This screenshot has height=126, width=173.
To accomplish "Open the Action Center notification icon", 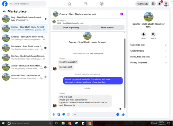I will [169, 123].
